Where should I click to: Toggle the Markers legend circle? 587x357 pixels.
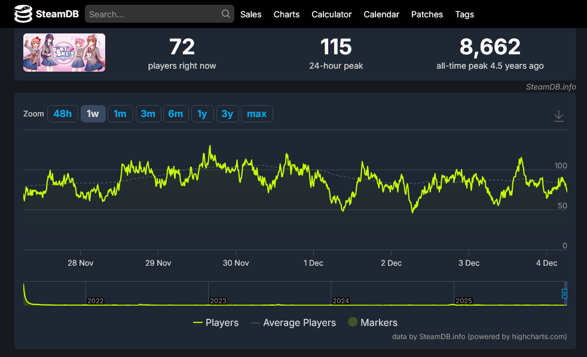pyautogui.click(x=353, y=322)
